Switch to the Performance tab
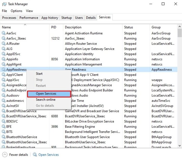Viewport: 182px width, 161px height. coord(29,18)
